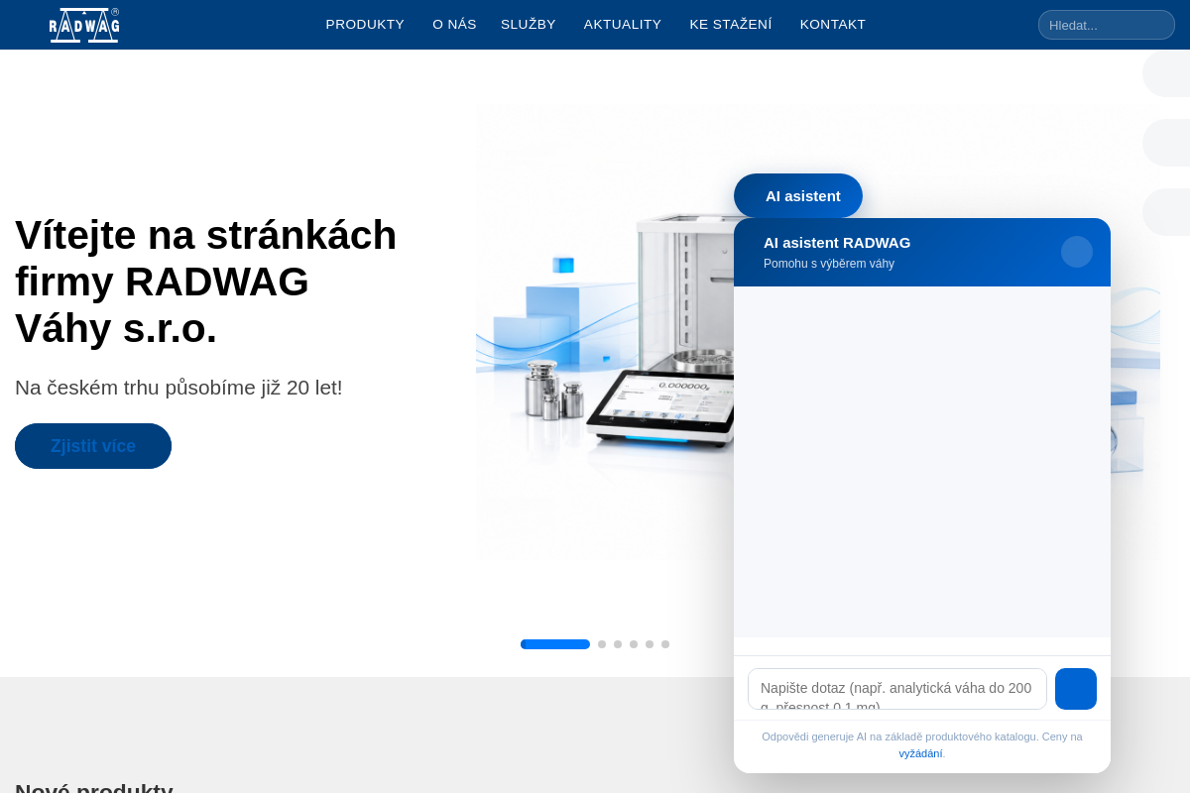Open the KE STAŽENÍ menu

(x=731, y=25)
